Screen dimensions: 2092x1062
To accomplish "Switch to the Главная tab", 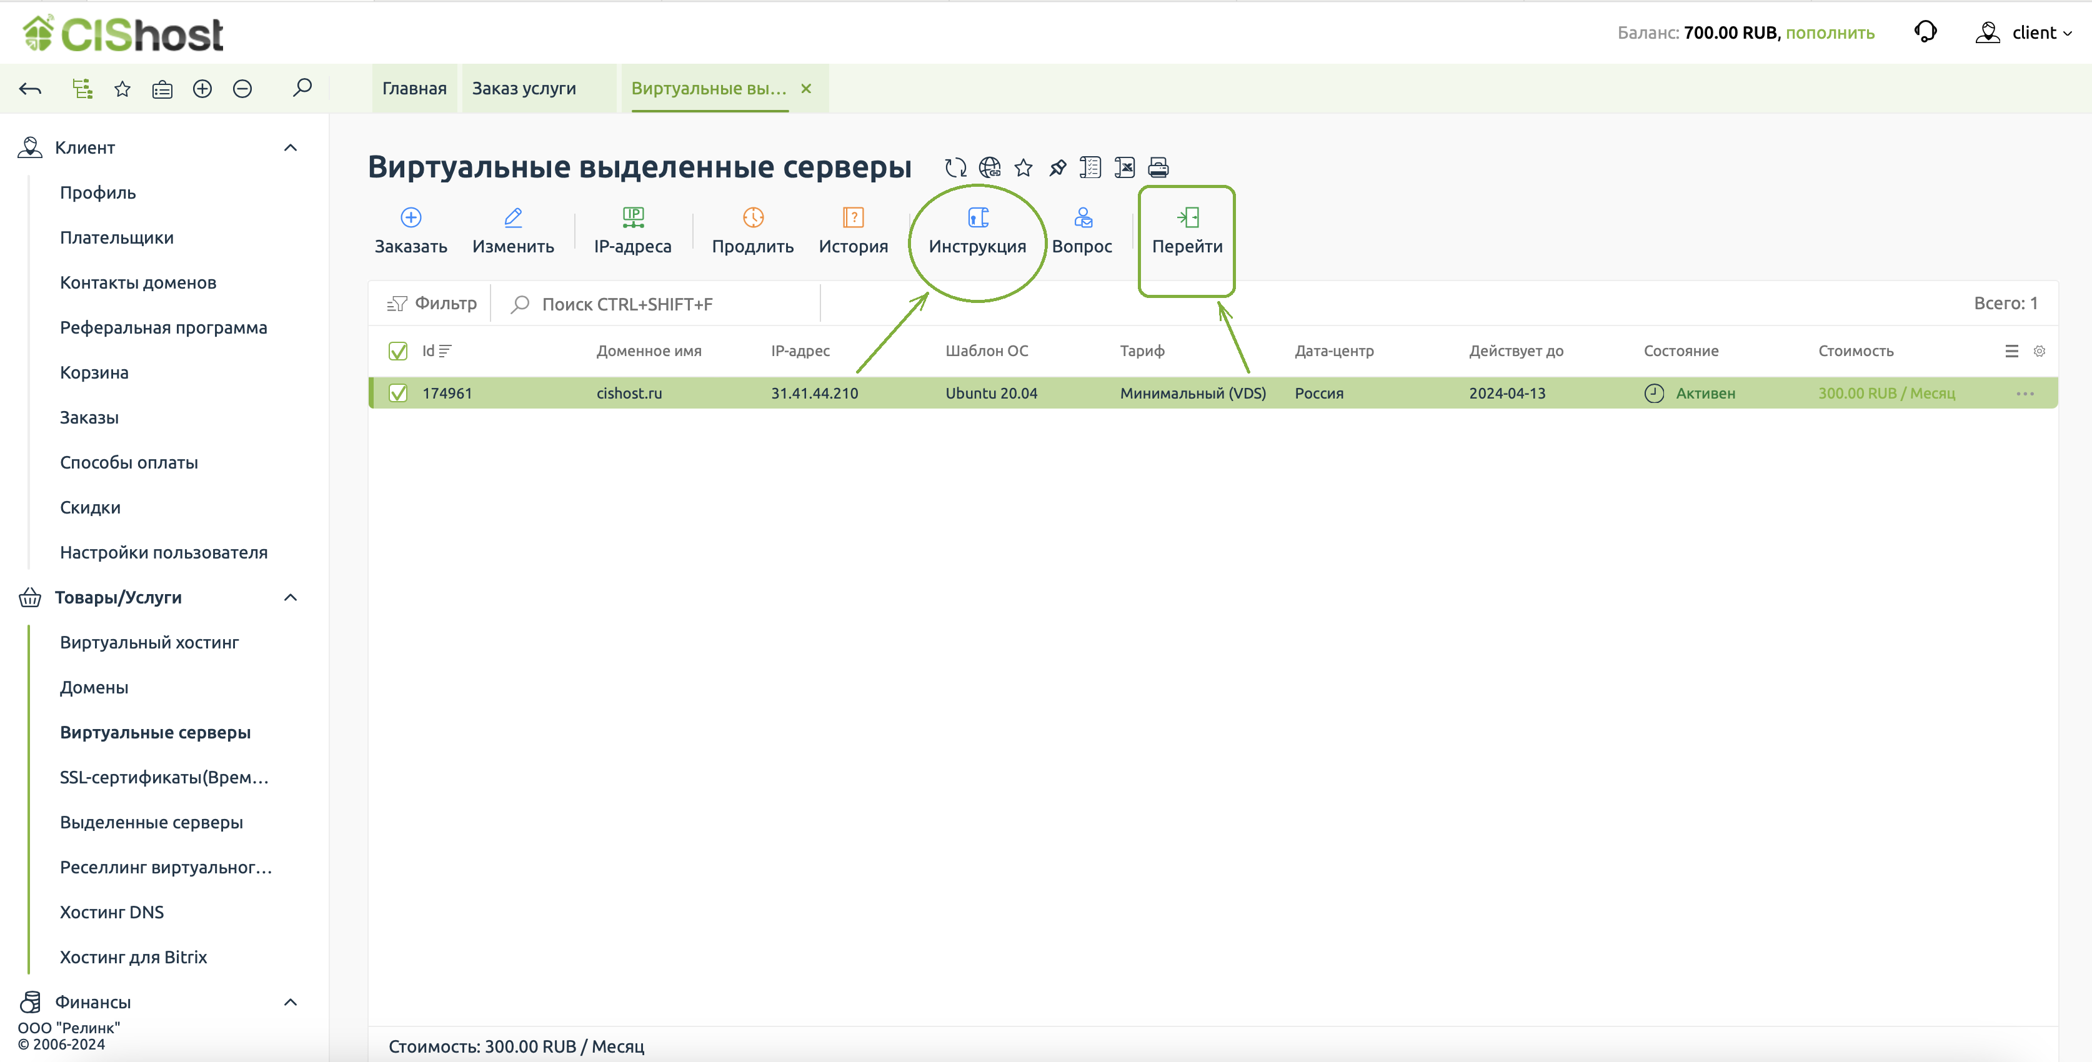I will (414, 89).
